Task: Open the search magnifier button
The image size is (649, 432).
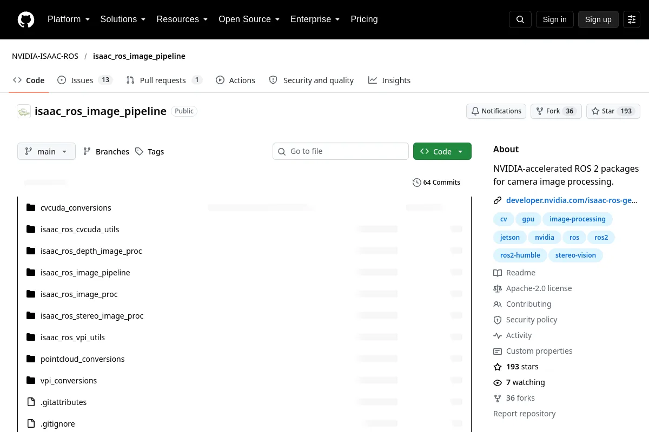Action: tap(520, 19)
